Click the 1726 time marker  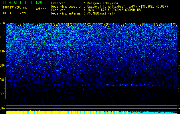(x=105, y=25)
